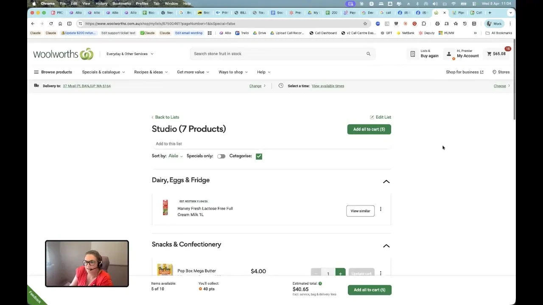Image resolution: width=543 pixels, height=305 pixels.
Task: Click the browser home icon
Action: point(60,24)
